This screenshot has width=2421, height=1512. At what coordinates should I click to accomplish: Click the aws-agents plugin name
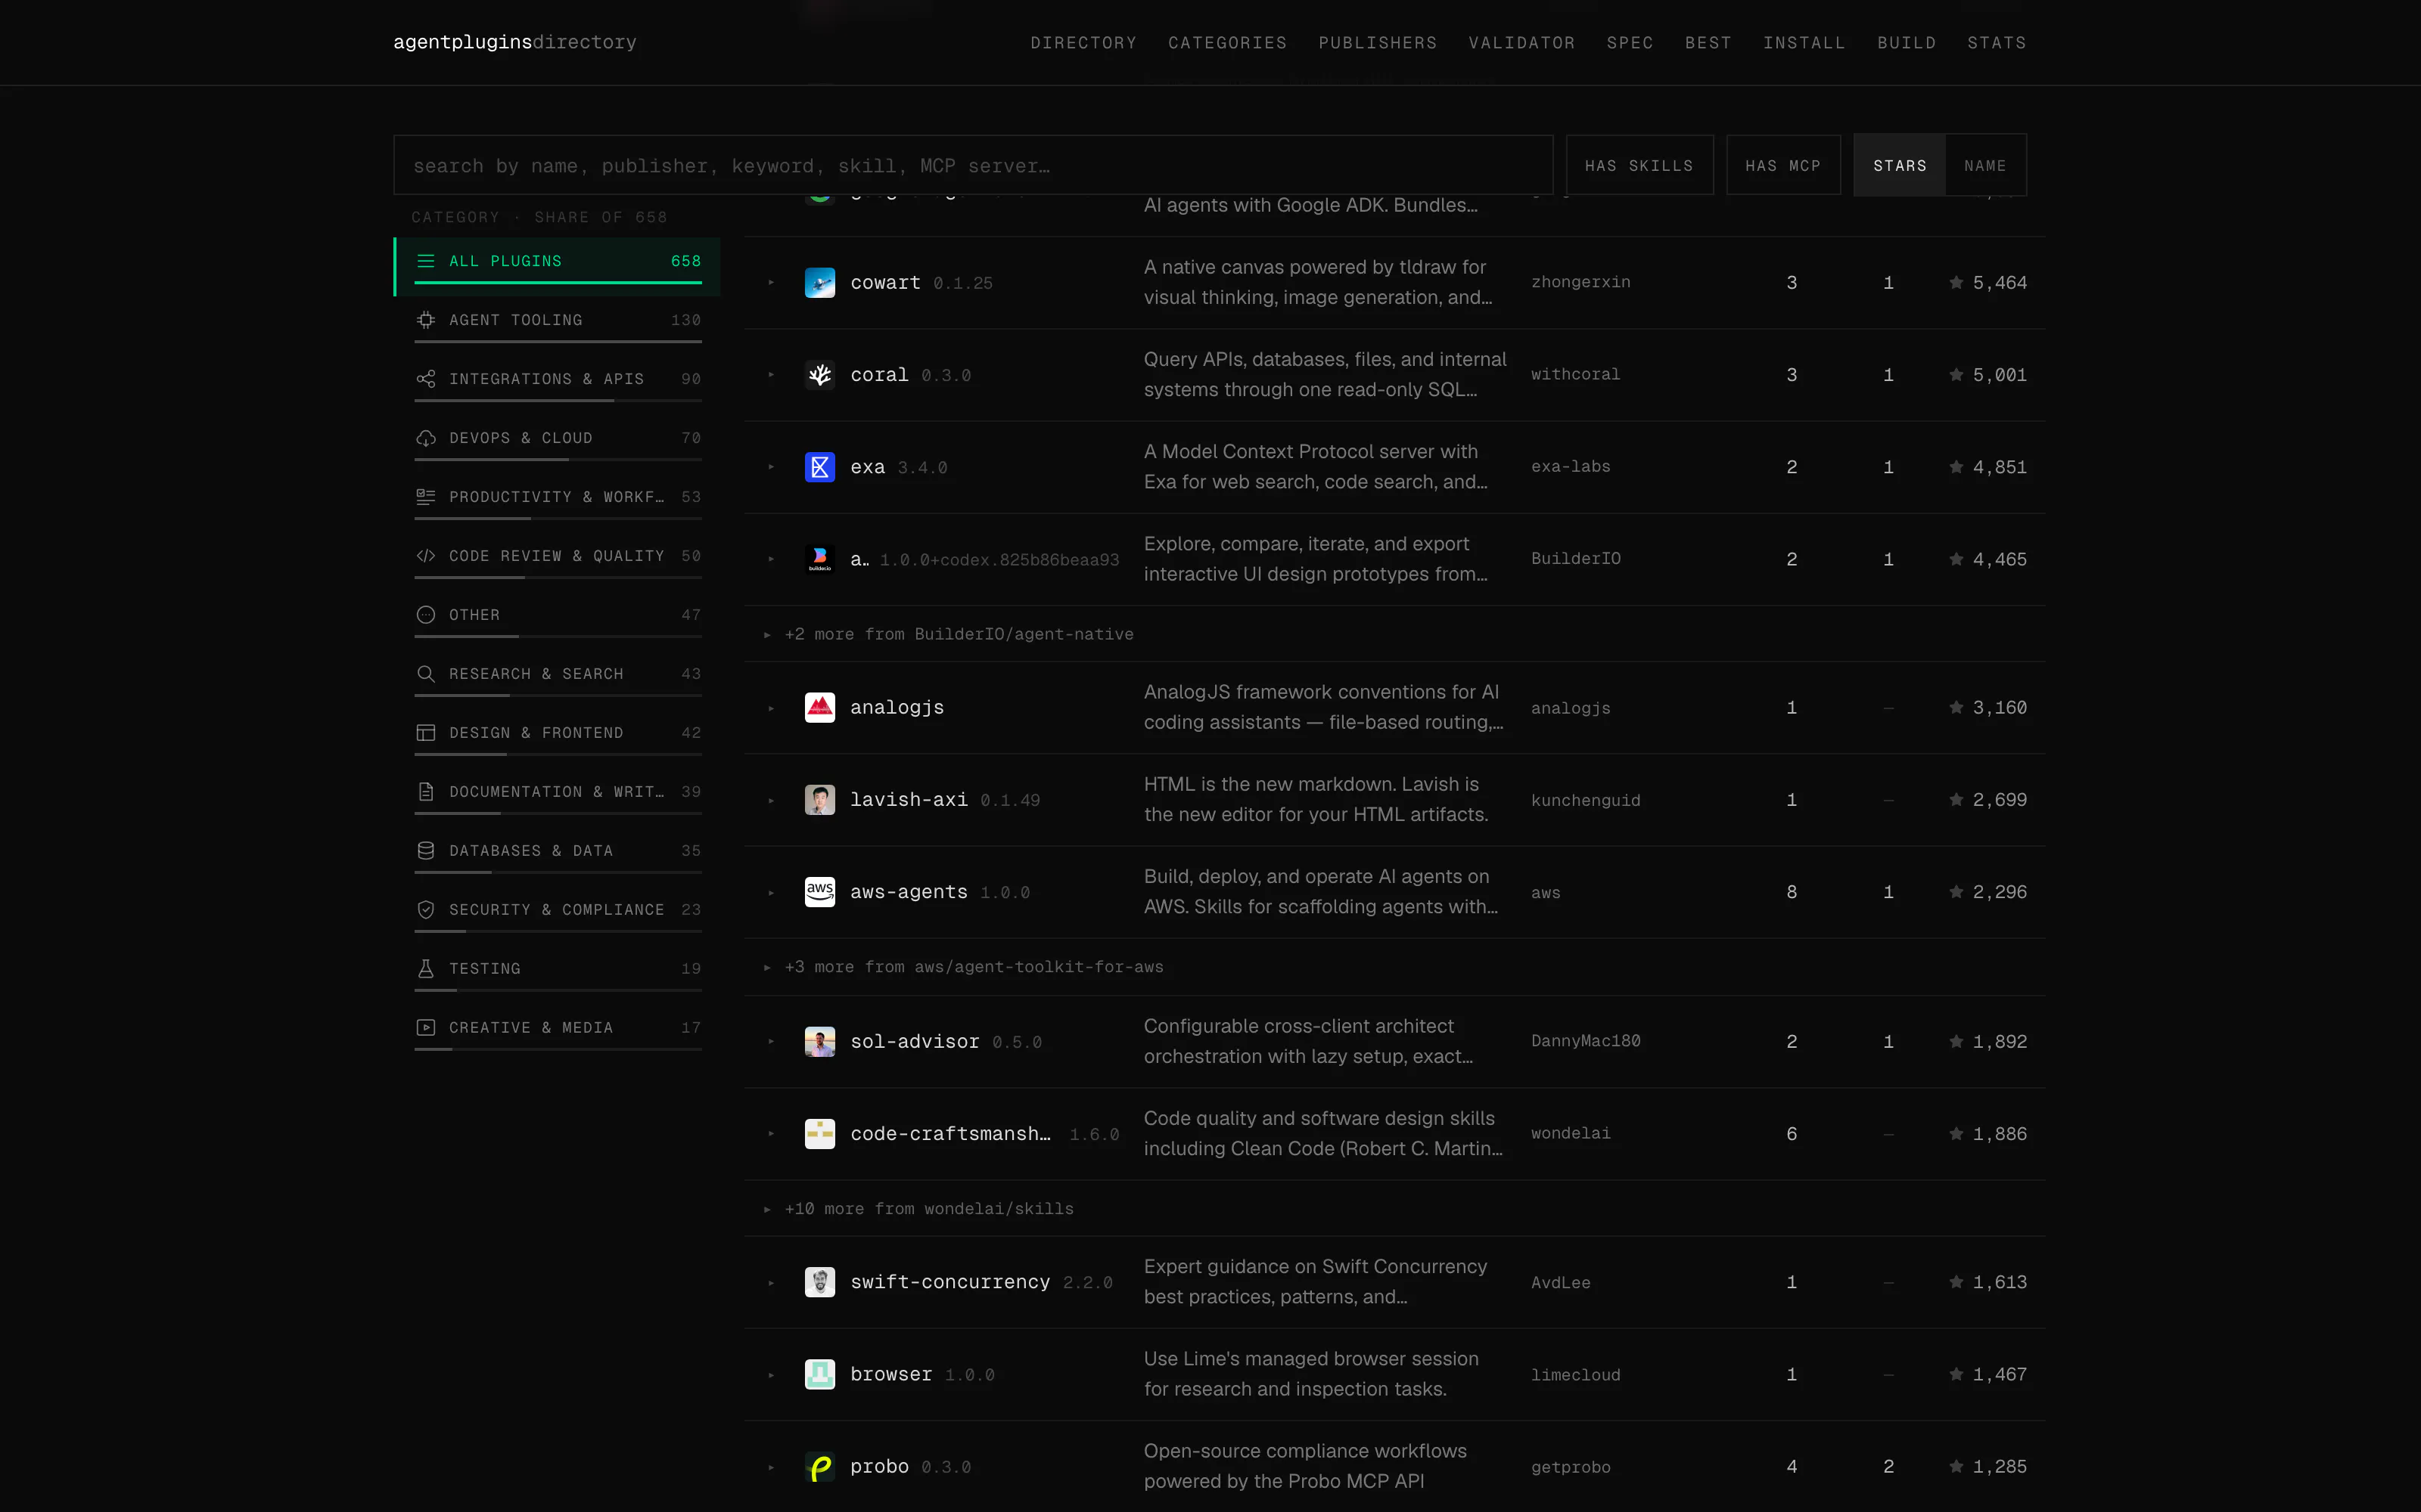point(909,892)
